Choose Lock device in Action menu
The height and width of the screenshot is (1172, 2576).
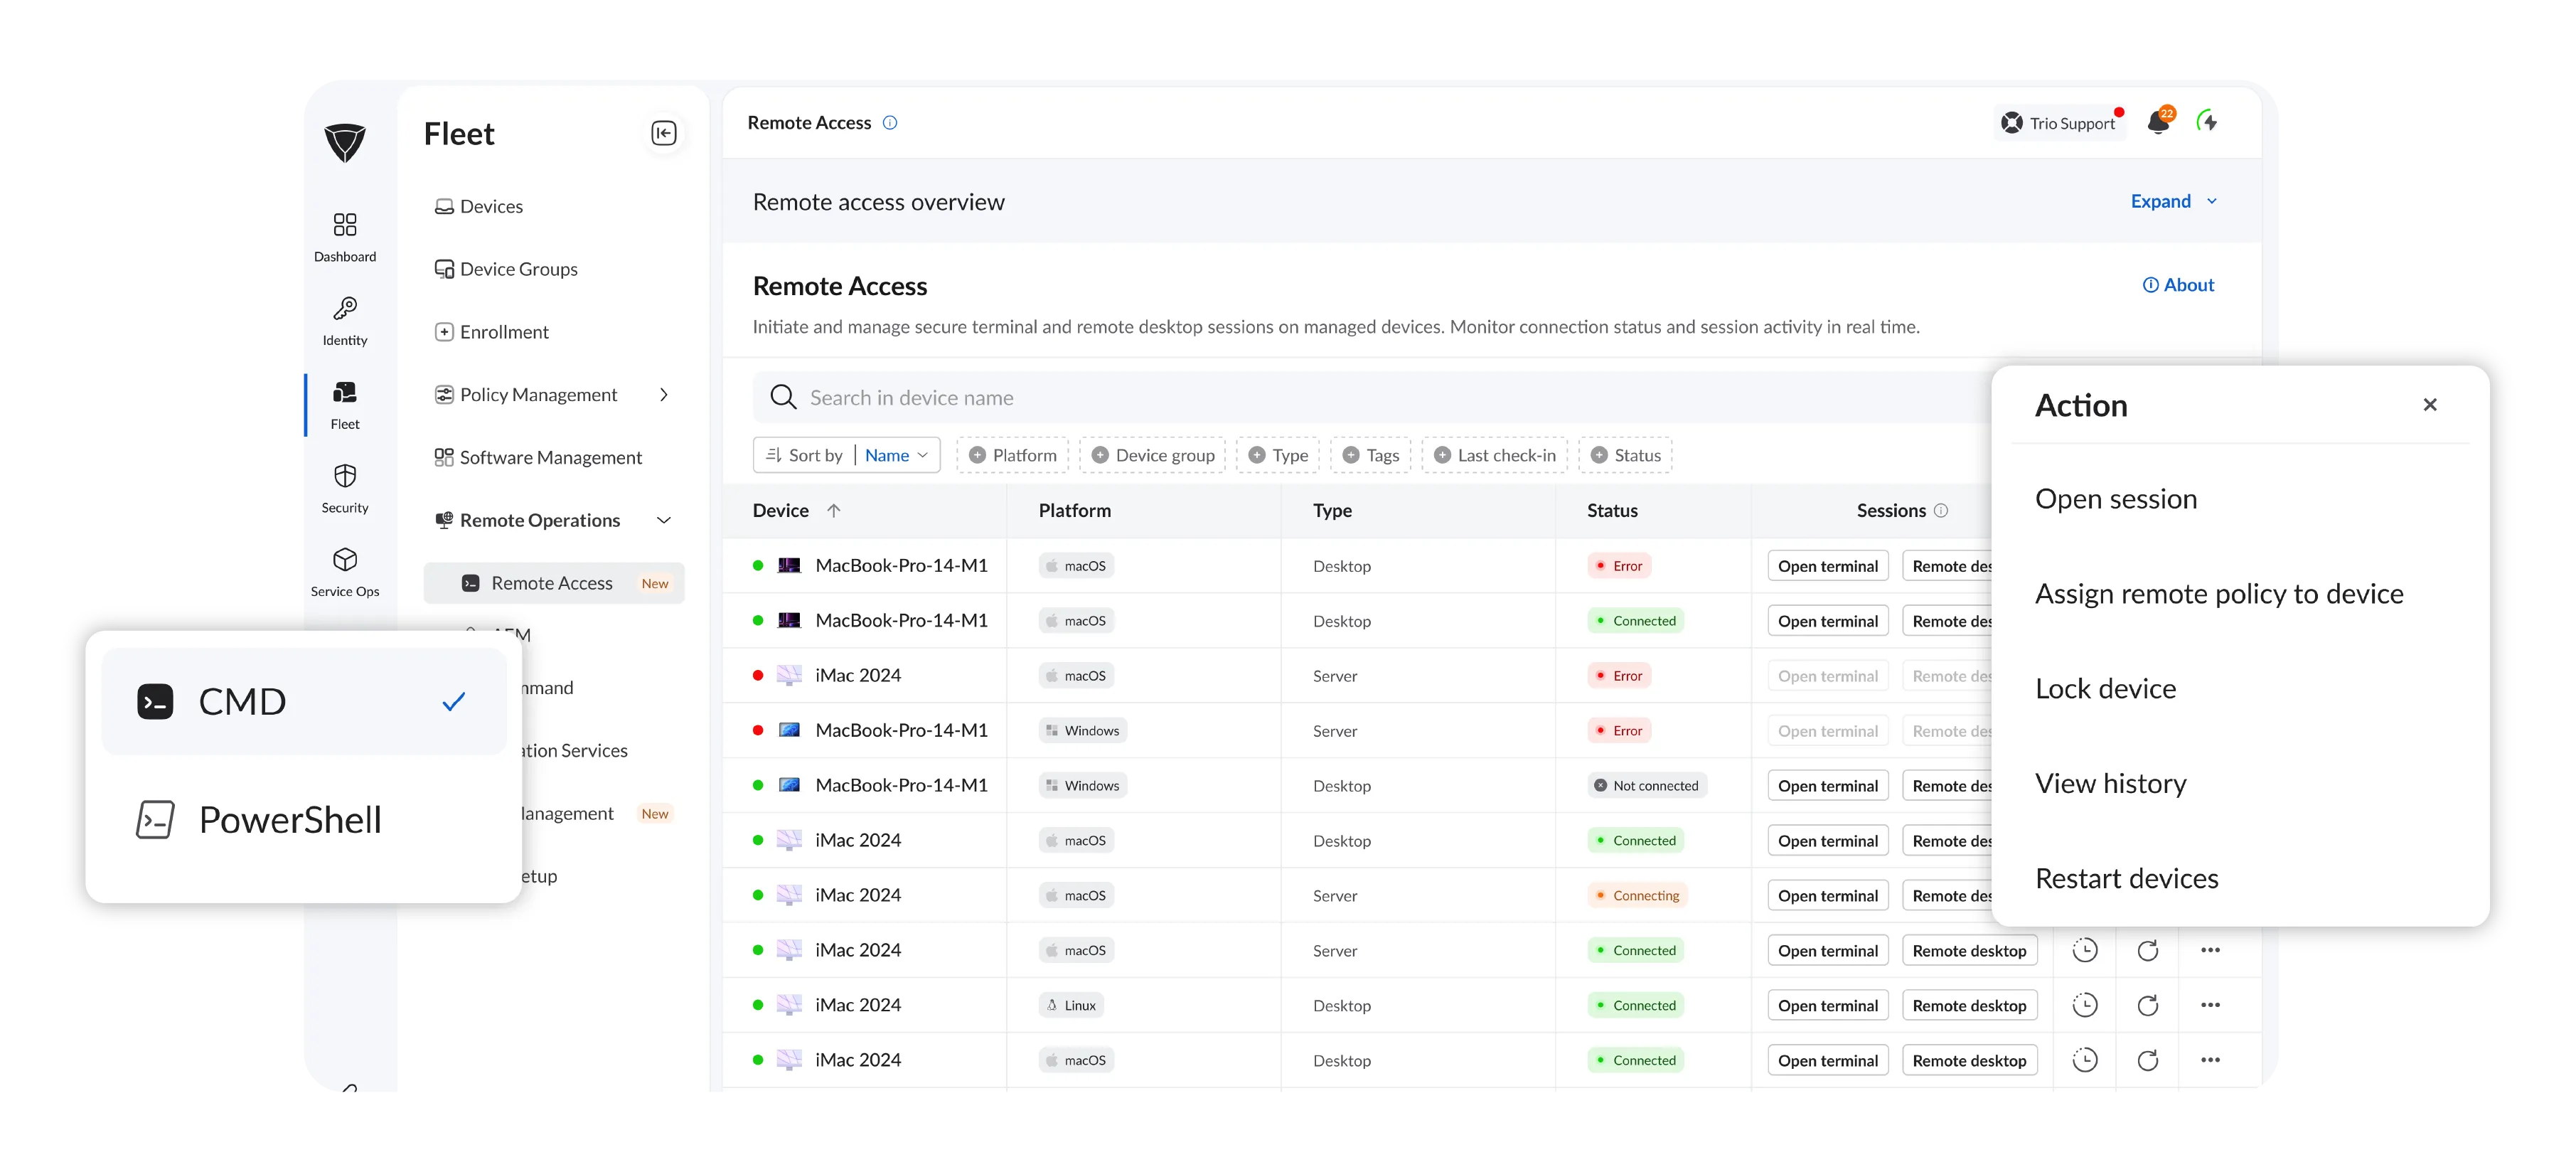[2105, 689]
